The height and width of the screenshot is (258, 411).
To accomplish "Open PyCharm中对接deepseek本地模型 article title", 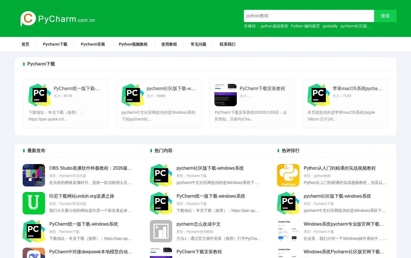I will (91, 252).
